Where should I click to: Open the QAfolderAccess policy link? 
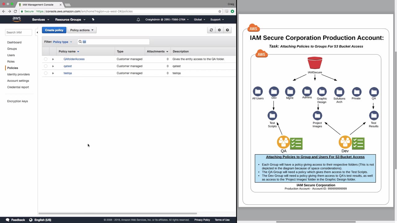click(x=74, y=59)
